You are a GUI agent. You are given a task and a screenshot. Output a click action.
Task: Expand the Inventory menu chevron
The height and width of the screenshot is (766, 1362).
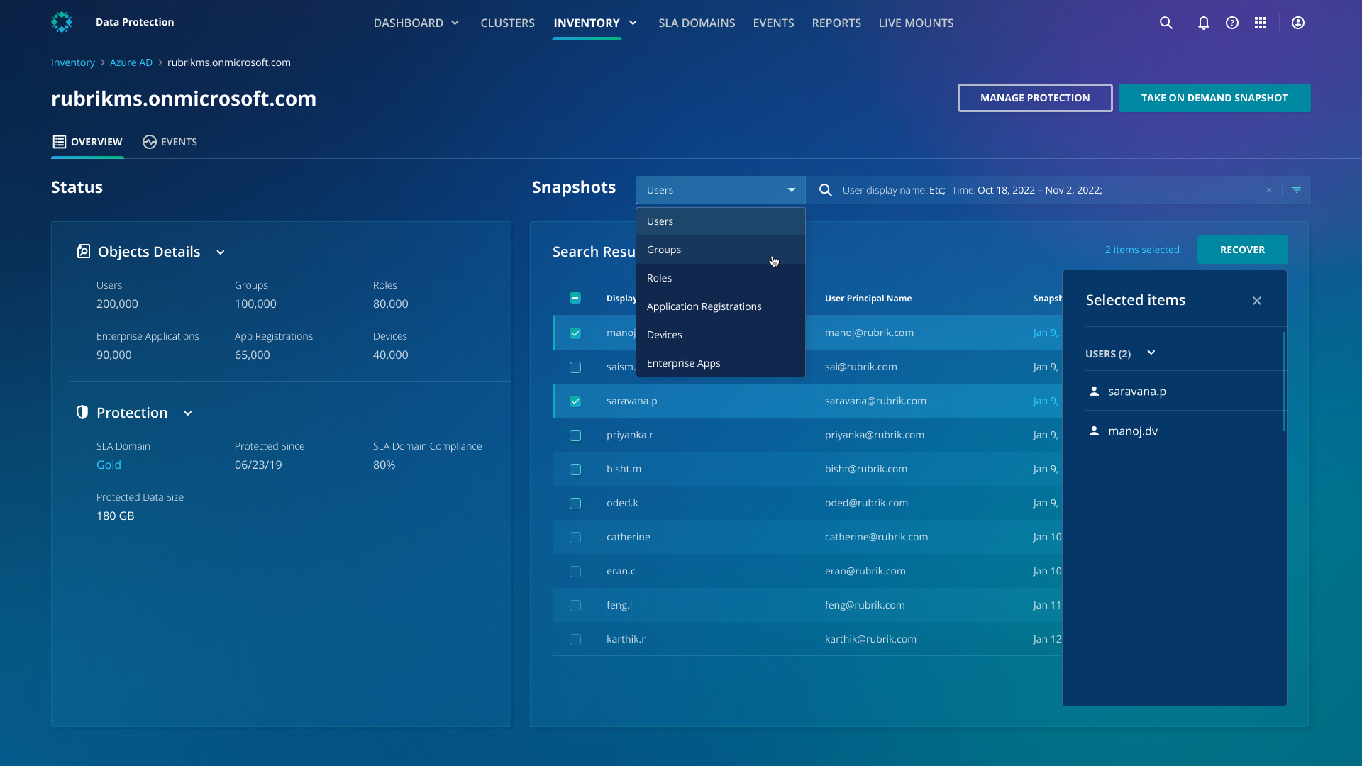tap(633, 23)
